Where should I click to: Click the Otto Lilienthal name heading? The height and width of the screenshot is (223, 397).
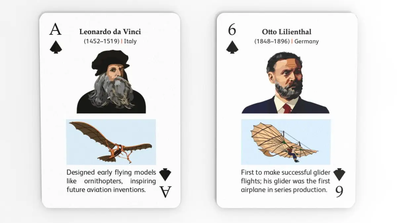click(287, 32)
